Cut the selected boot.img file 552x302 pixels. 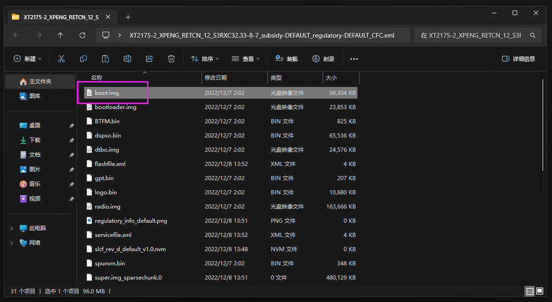point(61,59)
